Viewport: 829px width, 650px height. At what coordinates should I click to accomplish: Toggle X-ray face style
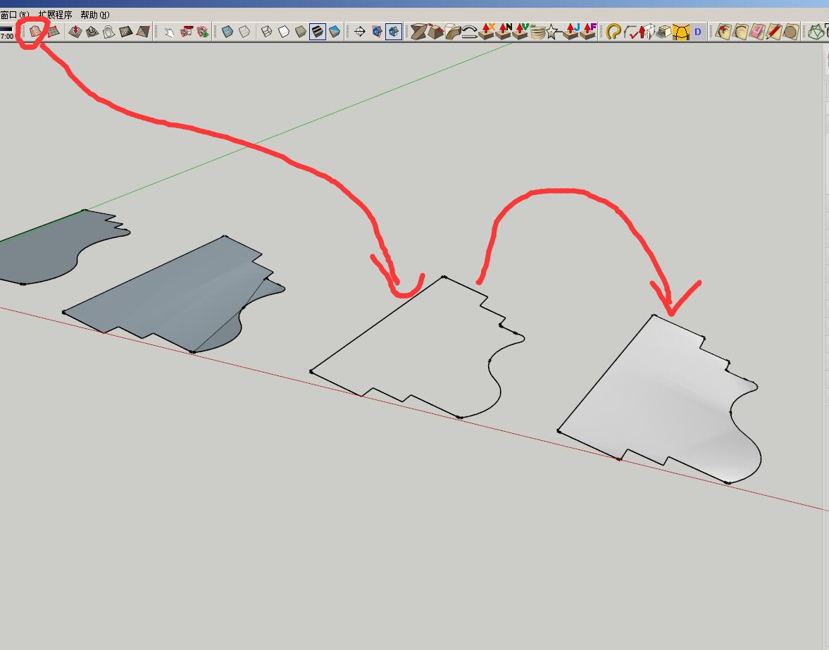(x=227, y=32)
